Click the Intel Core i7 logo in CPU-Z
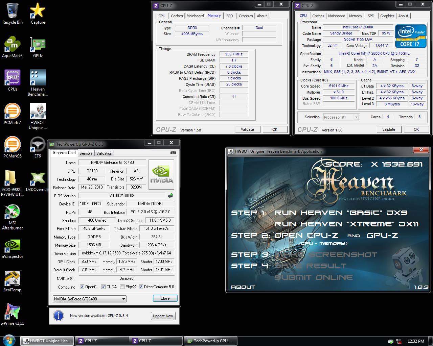 click(x=410, y=36)
